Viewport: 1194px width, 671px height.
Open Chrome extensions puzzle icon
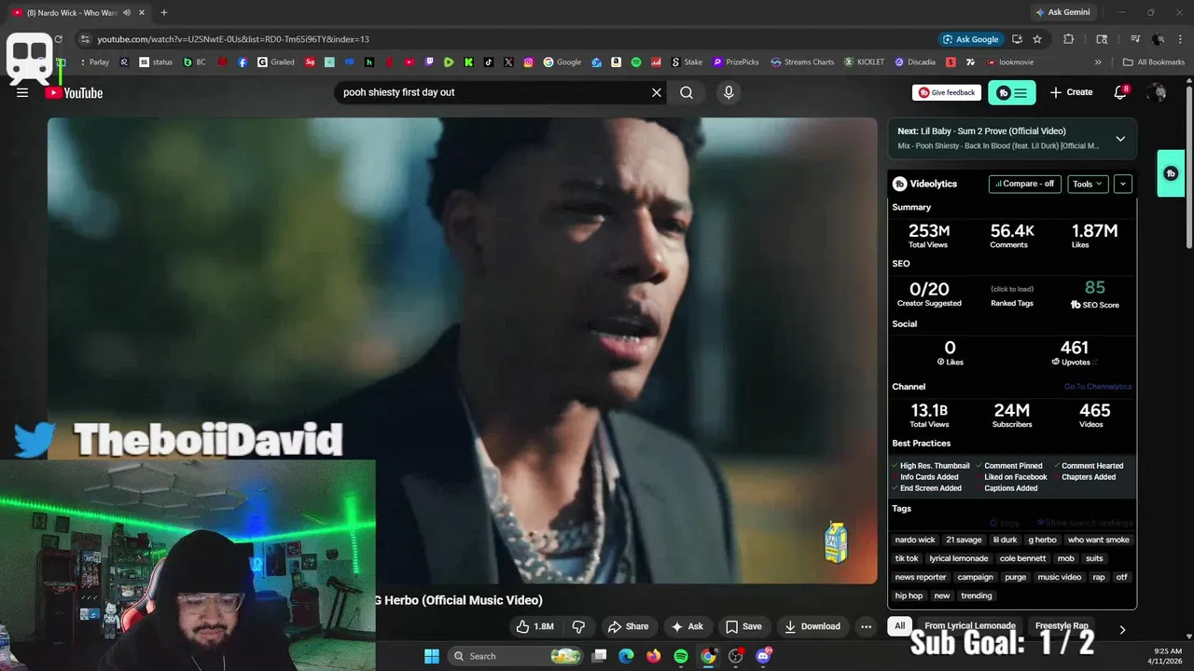tap(1069, 39)
